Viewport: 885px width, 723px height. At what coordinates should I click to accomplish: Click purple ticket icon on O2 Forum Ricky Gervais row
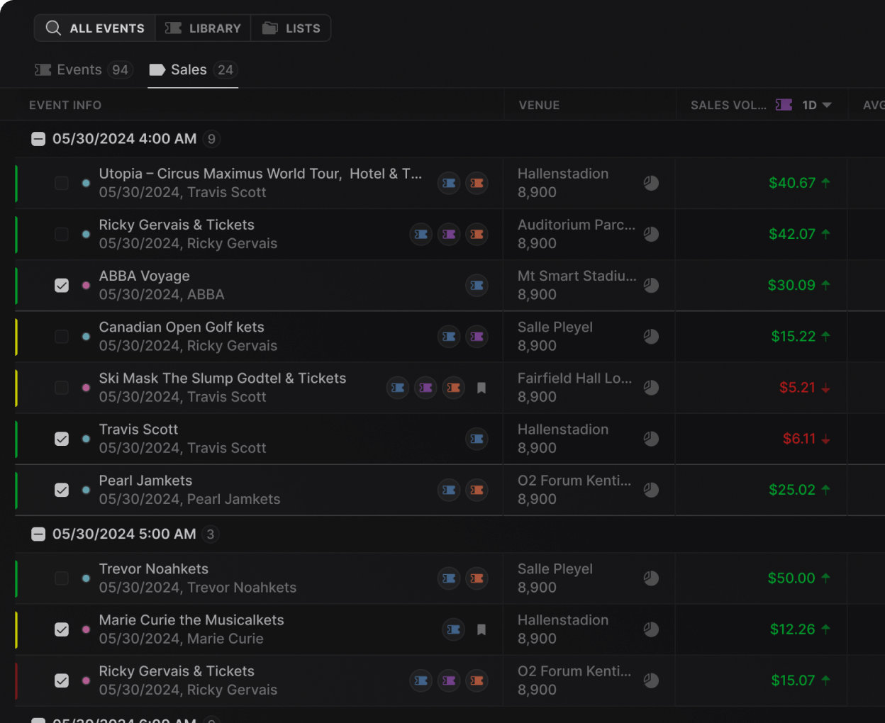[449, 680]
